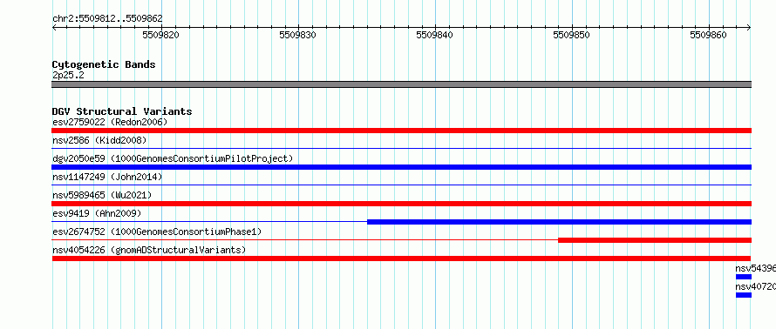
Task: Click ruler position 5509860
Action: (709, 35)
